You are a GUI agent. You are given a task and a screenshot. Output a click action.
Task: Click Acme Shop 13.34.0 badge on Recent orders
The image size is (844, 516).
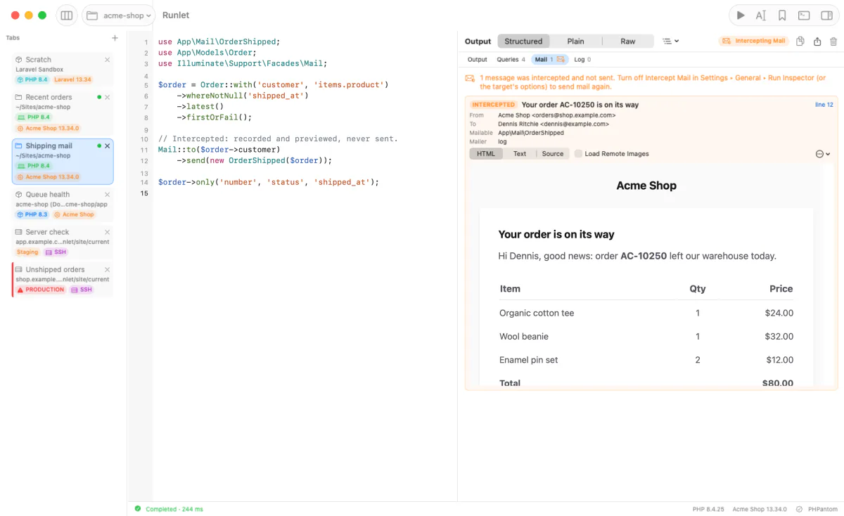[49, 129]
